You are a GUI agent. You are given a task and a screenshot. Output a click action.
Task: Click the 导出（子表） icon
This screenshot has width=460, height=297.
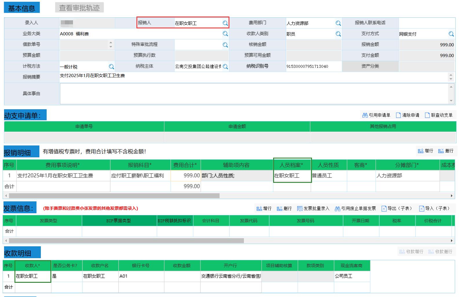click(384, 209)
